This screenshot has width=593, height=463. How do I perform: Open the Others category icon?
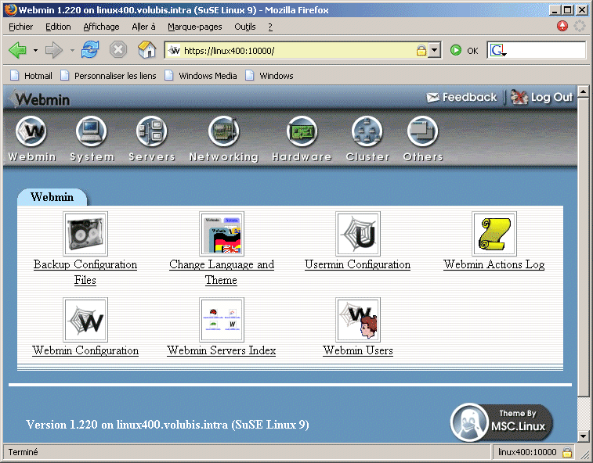pyautogui.click(x=422, y=131)
